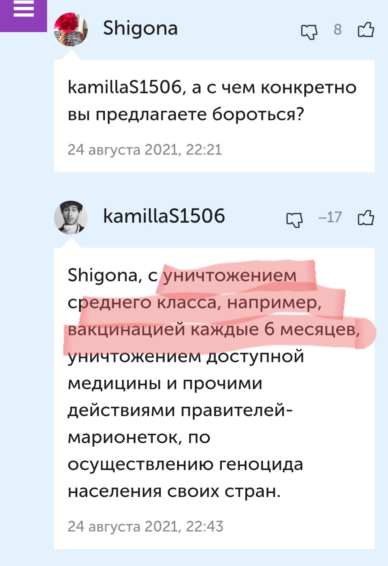
Task: Click the highlighted words "среднего класса, например"
Action: tap(194, 303)
